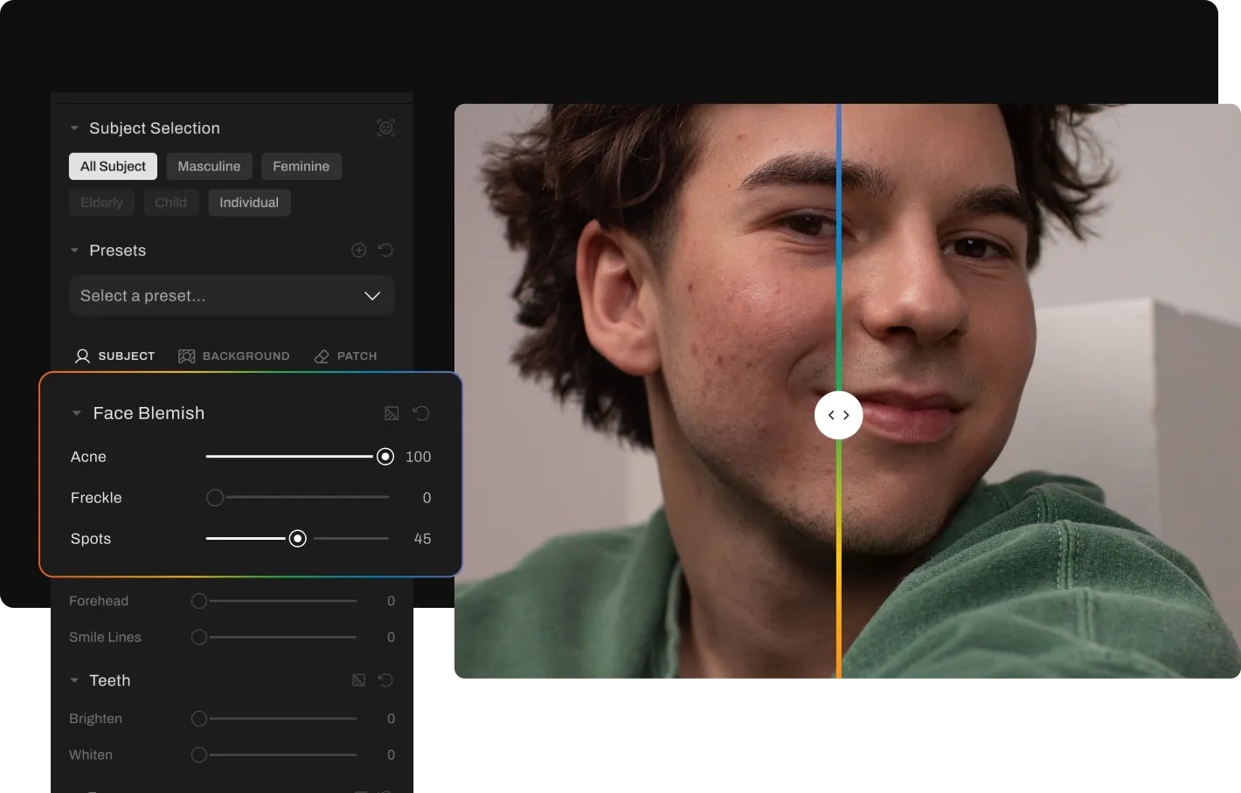Click the add preset plus icon
The width and height of the screenshot is (1241, 793).
pos(358,251)
